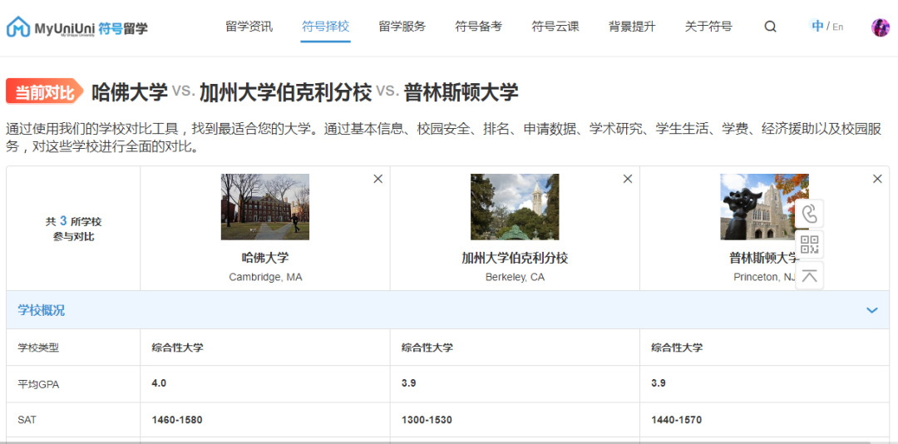This screenshot has width=898, height=444.
Task: Click Harvard's SAT value 1460-1580
Action: click(x=177, y=420)
